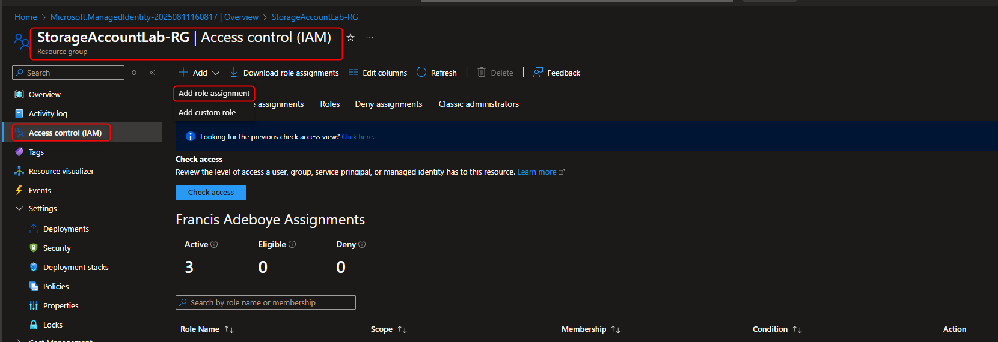Click the Security shield icon
998x342 pixels.
34,248
